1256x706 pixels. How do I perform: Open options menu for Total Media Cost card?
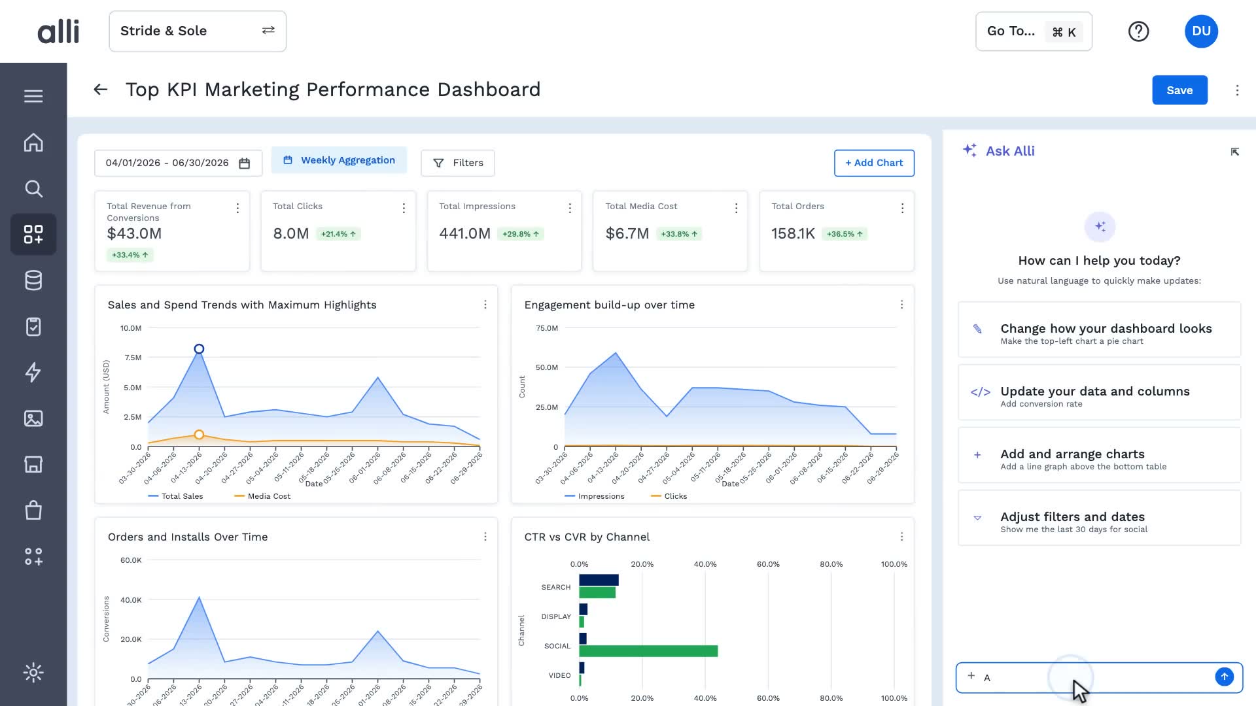(x=736, y=208)
